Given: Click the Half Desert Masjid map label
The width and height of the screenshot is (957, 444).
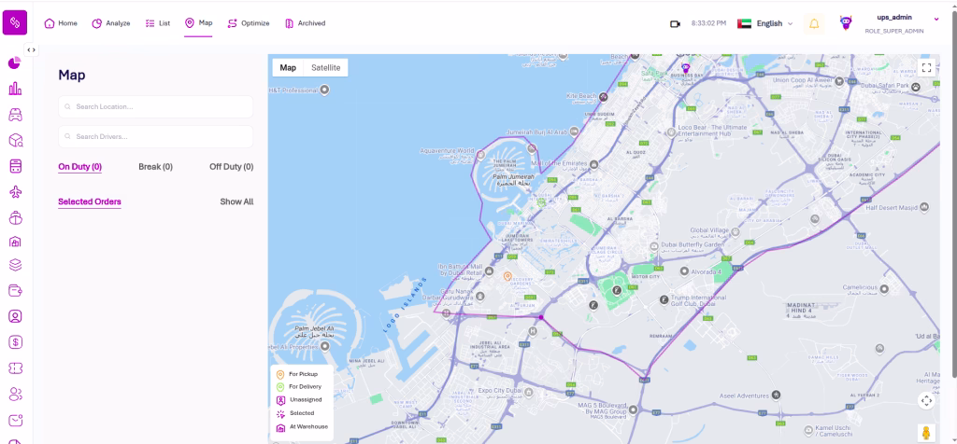Looking at the screenshot, I should click(x=893, y=208).
